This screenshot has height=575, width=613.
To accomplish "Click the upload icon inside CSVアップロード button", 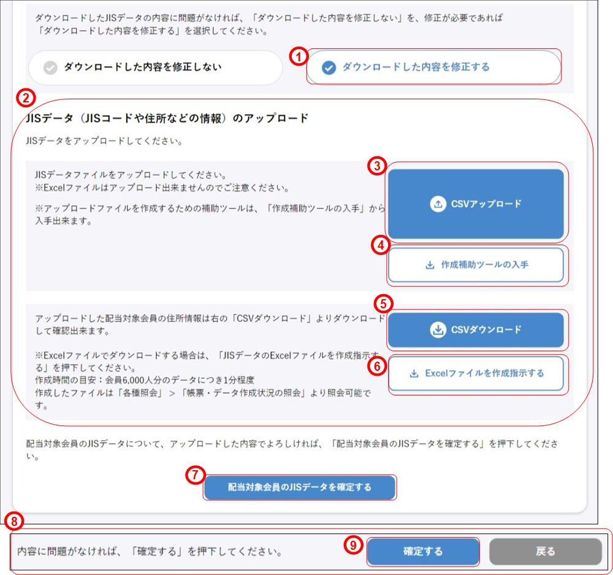I will point(438,203).
